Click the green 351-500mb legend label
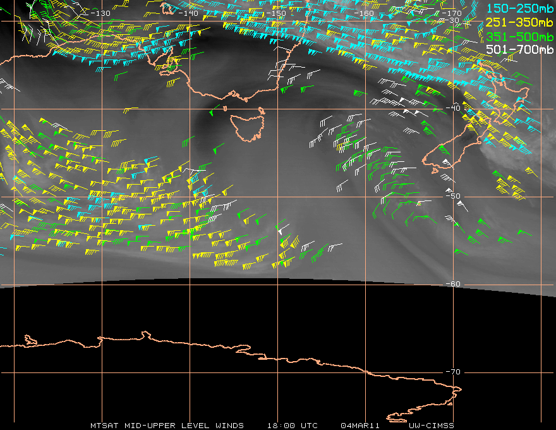The image size is (556, 430). click(520, 35)
